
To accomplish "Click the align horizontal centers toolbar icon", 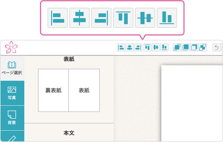I will pos(130,47).
